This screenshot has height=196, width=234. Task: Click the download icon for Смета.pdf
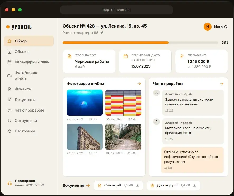[138, 185]
